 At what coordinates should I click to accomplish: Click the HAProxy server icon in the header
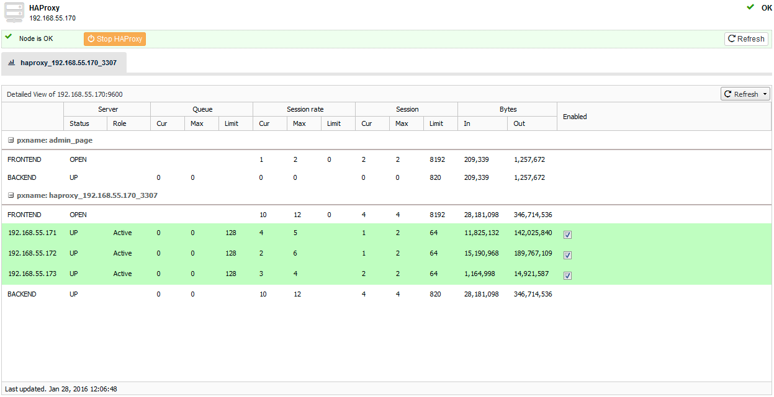[x=14, y=12]
